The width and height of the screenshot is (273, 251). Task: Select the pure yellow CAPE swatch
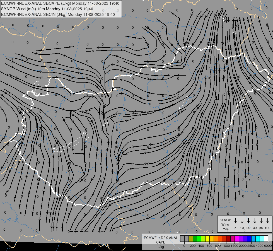[207, 238]
